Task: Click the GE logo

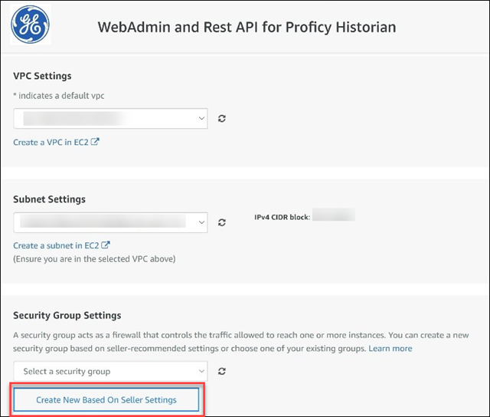Action: [x=31, y=25]
